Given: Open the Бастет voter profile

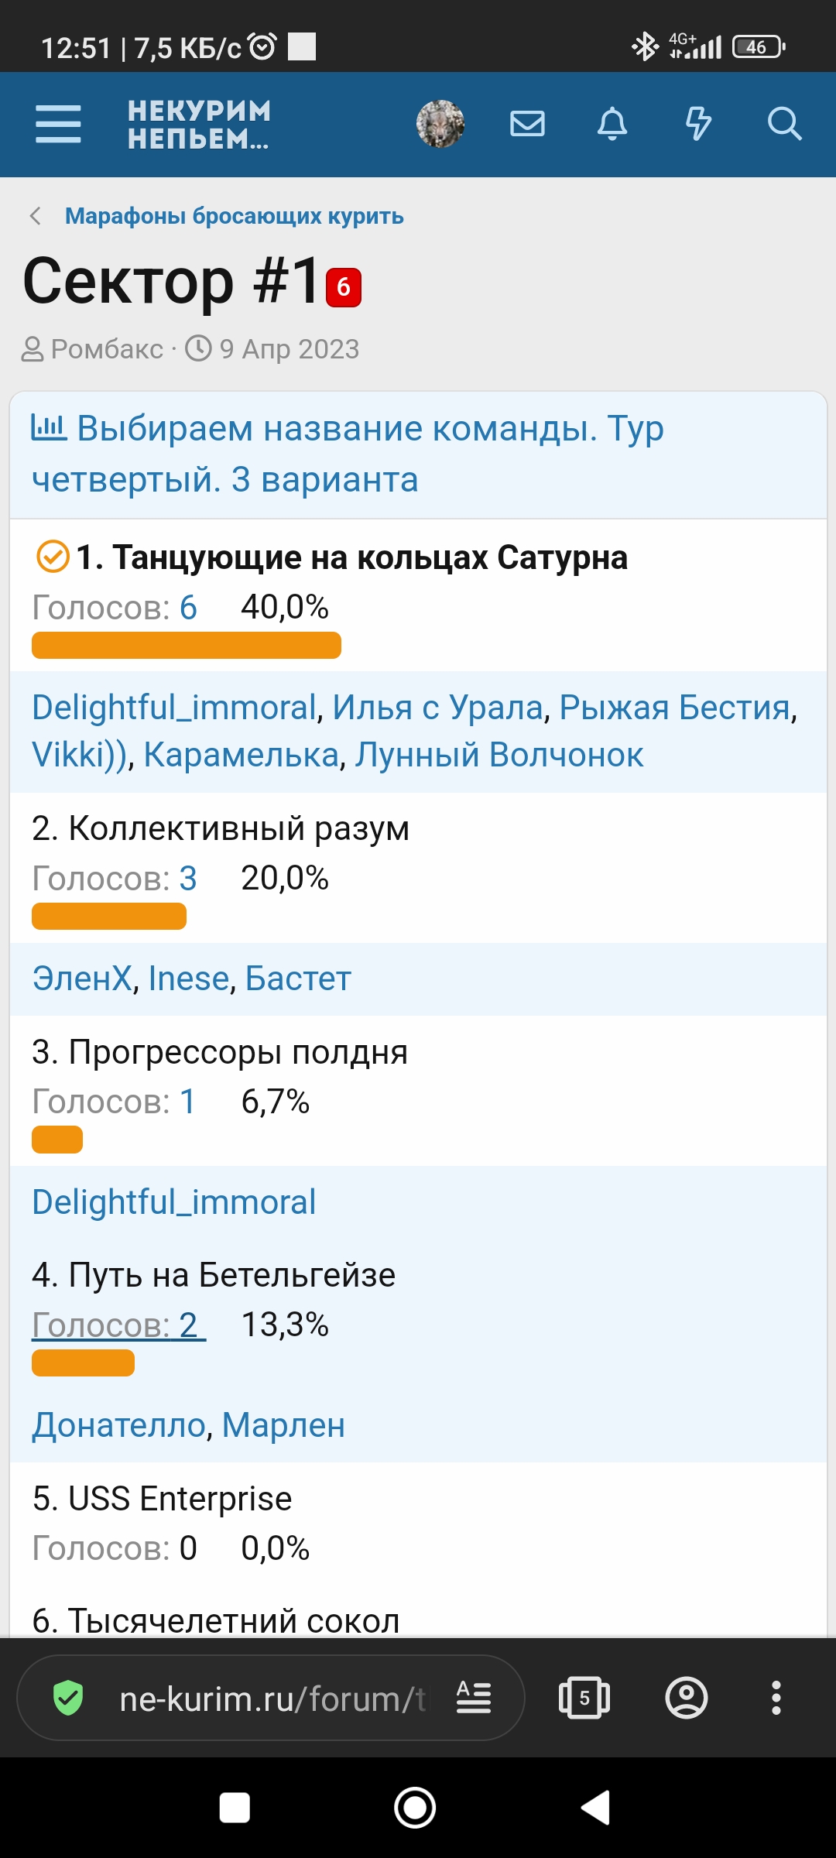Looking at the screenshot, I should [x=298, y=979].
